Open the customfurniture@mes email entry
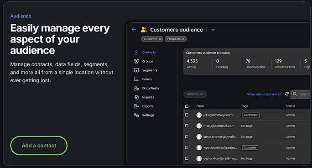Viewport: 312px width, 168px height. coord(220,158)
